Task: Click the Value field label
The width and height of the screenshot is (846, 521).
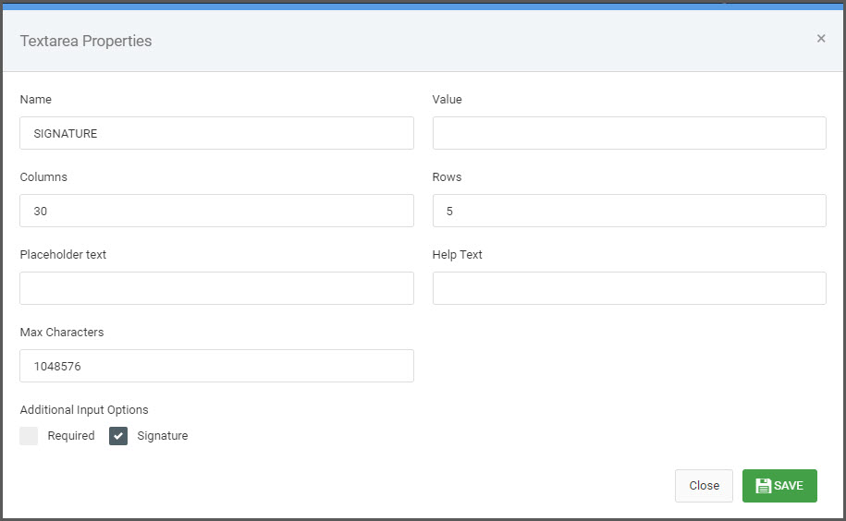Action: (447, 99)
